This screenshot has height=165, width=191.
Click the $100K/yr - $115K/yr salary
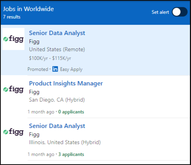pyautogui.click(x=50, y=58)
